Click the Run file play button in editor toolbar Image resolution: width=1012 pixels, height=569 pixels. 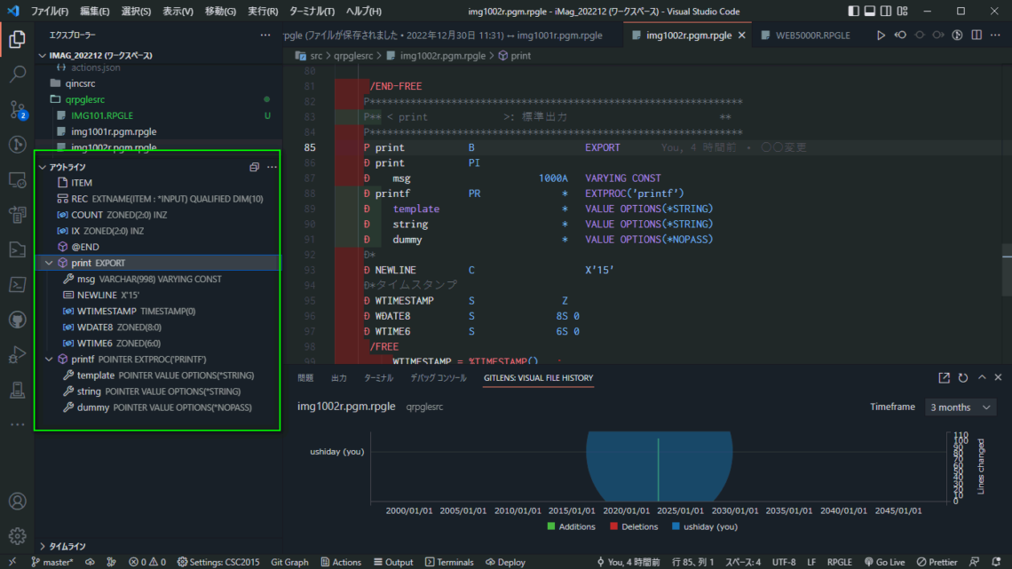click(x=879, y=35)
